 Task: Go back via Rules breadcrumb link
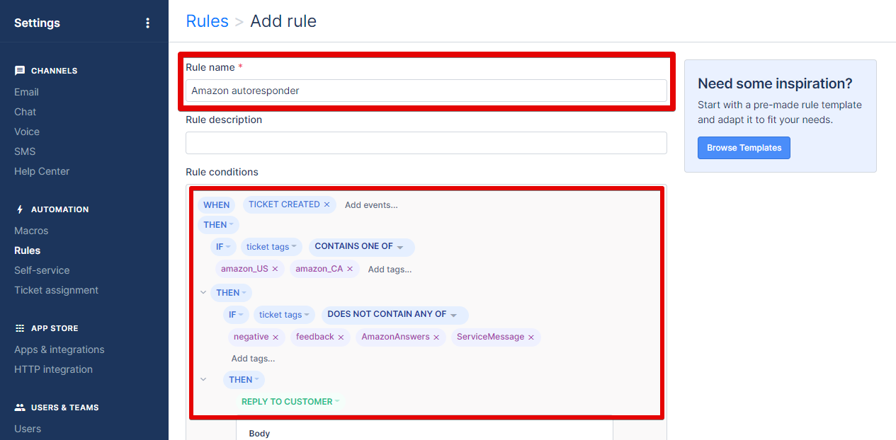point(207,21)
